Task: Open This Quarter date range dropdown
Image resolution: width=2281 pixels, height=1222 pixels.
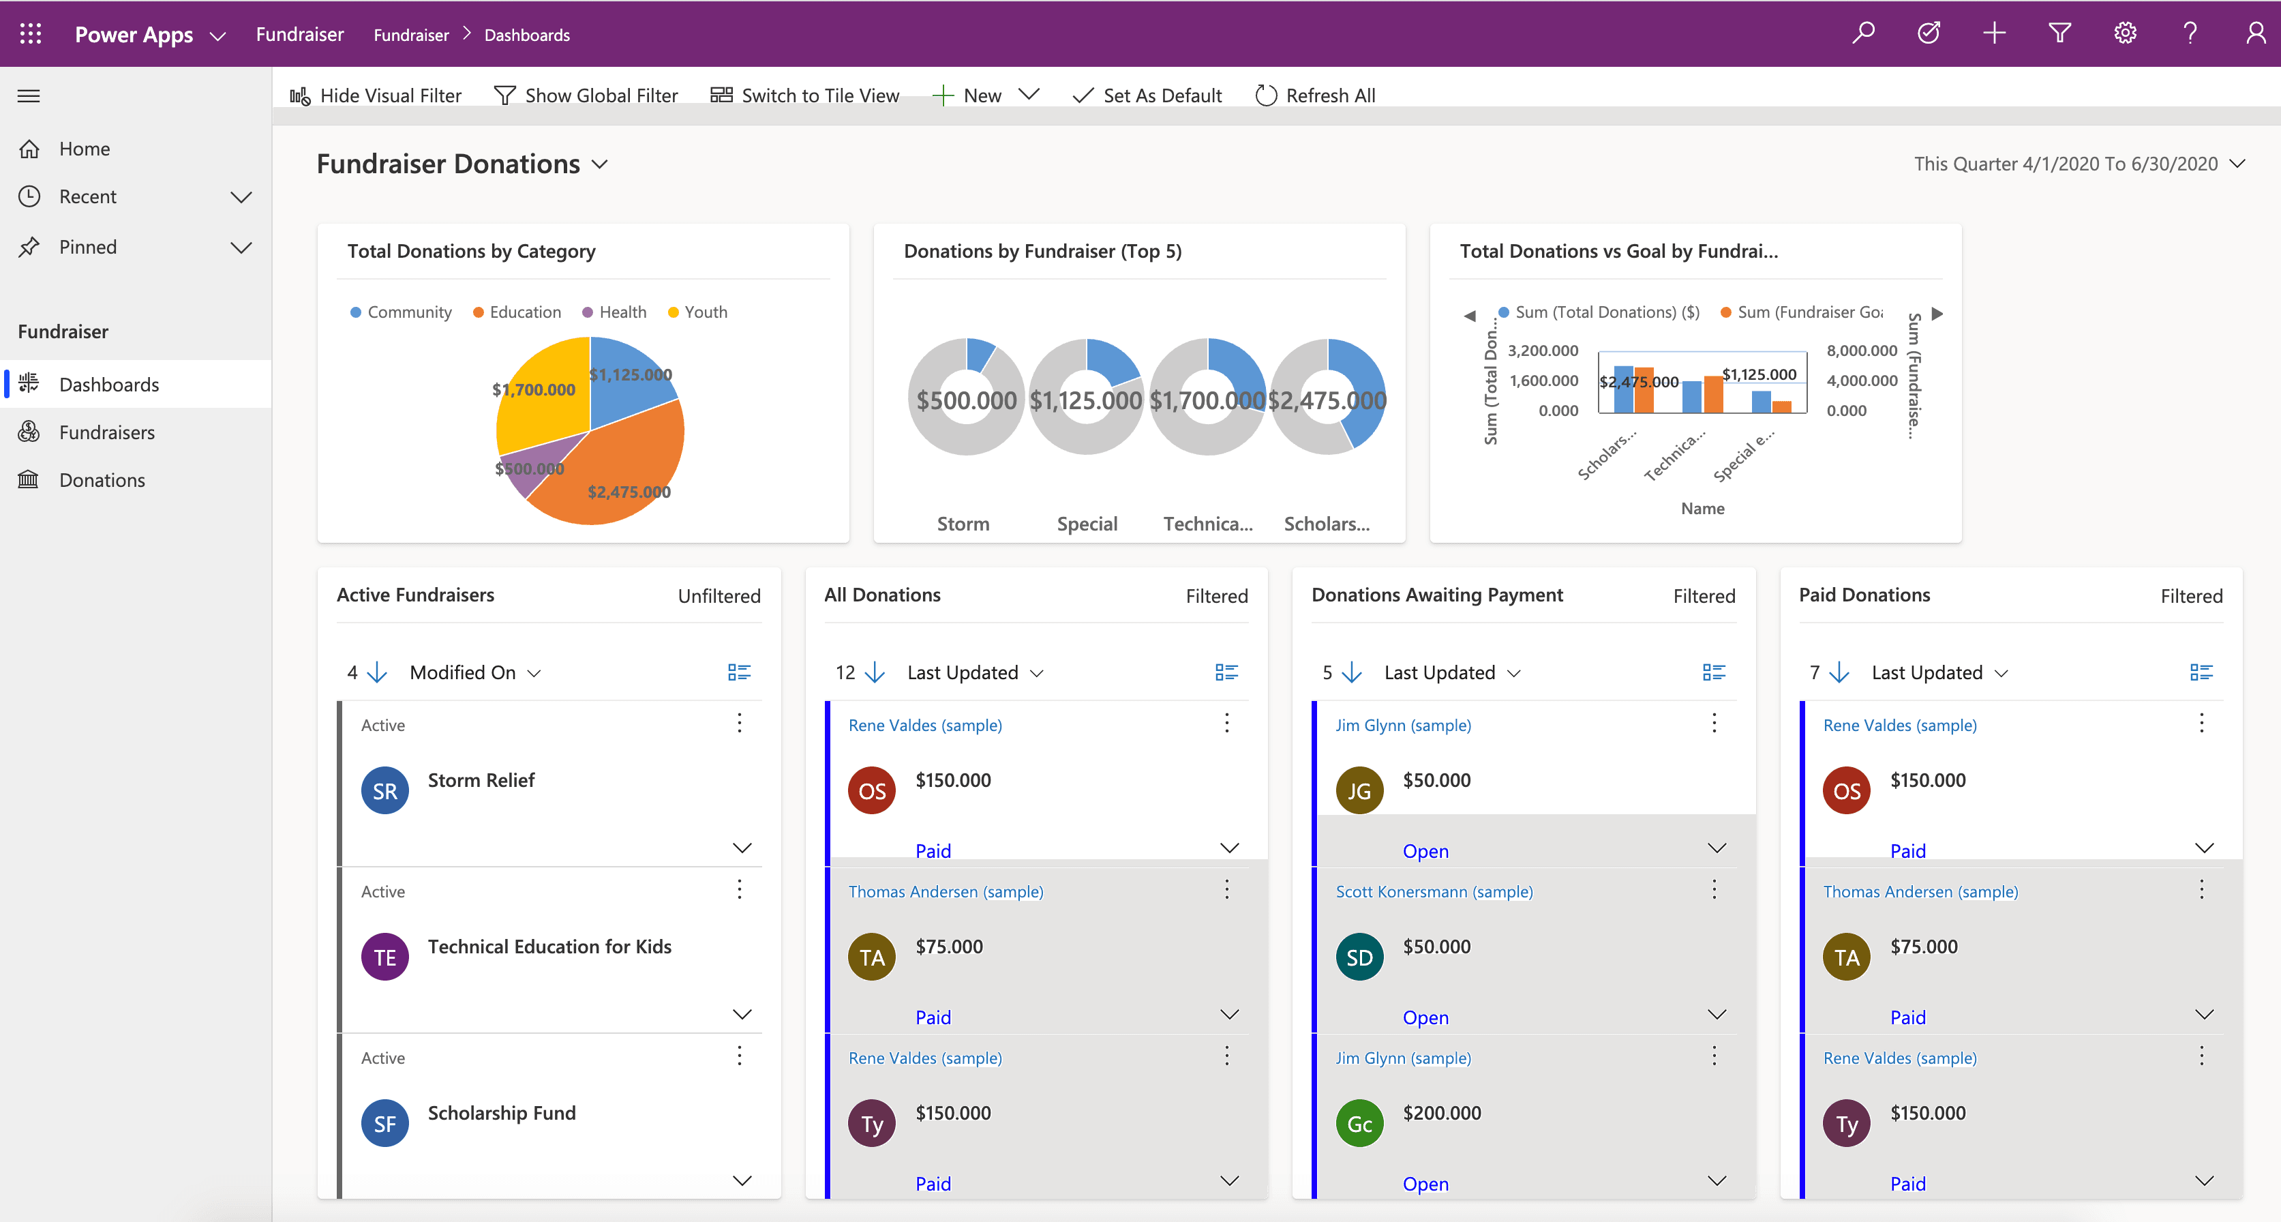Action: click(2237, 165)
